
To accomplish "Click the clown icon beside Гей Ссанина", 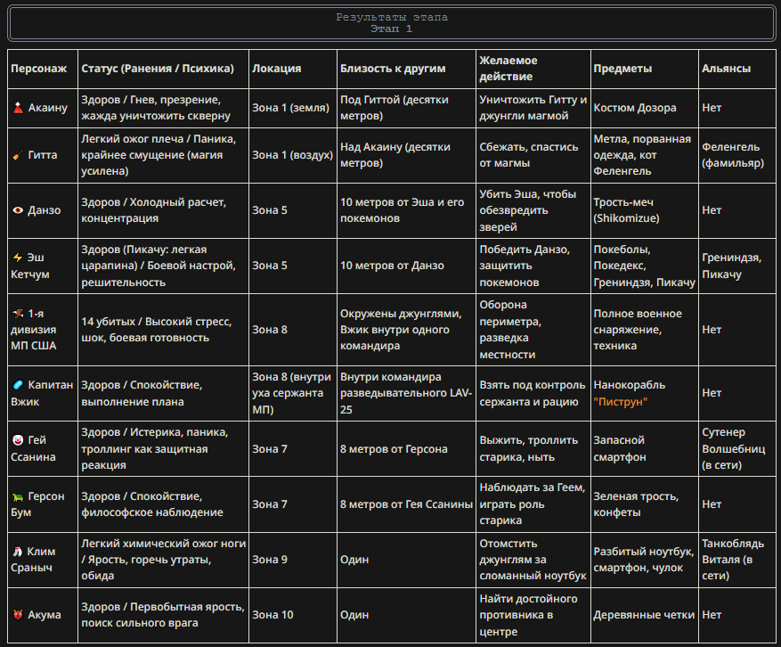I will coord(18,440).
